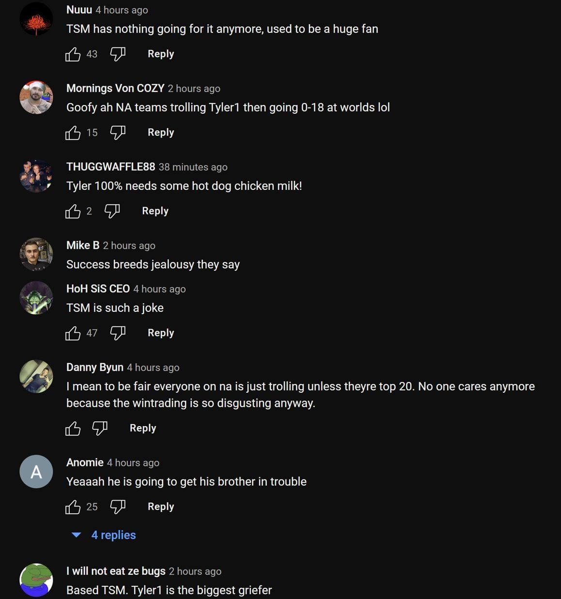Like Anomie's comment about his brother

[74, 507]
